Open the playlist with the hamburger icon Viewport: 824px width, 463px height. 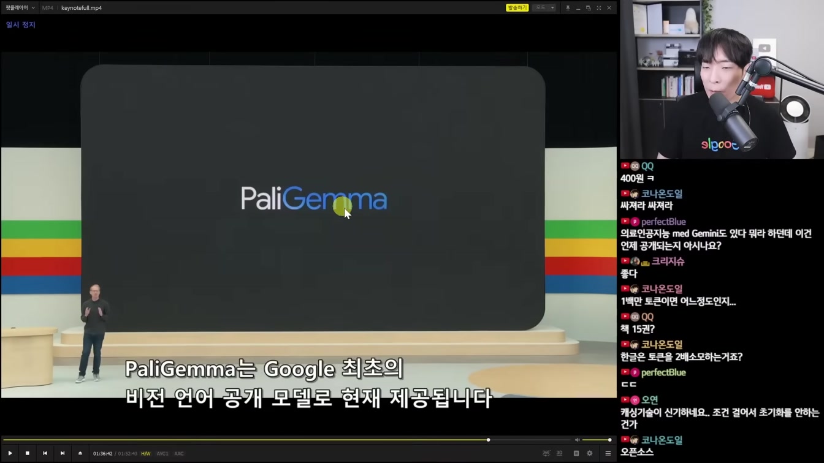click(608, 453)
